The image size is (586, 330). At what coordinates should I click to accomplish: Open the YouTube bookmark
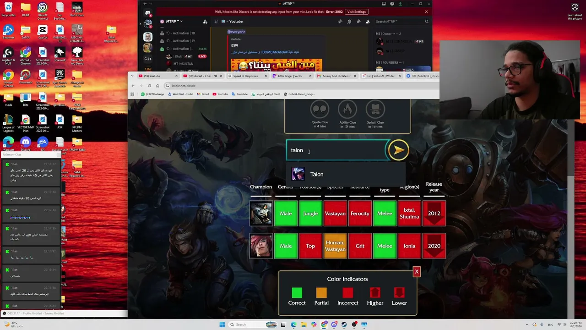[x=220, y=94]
